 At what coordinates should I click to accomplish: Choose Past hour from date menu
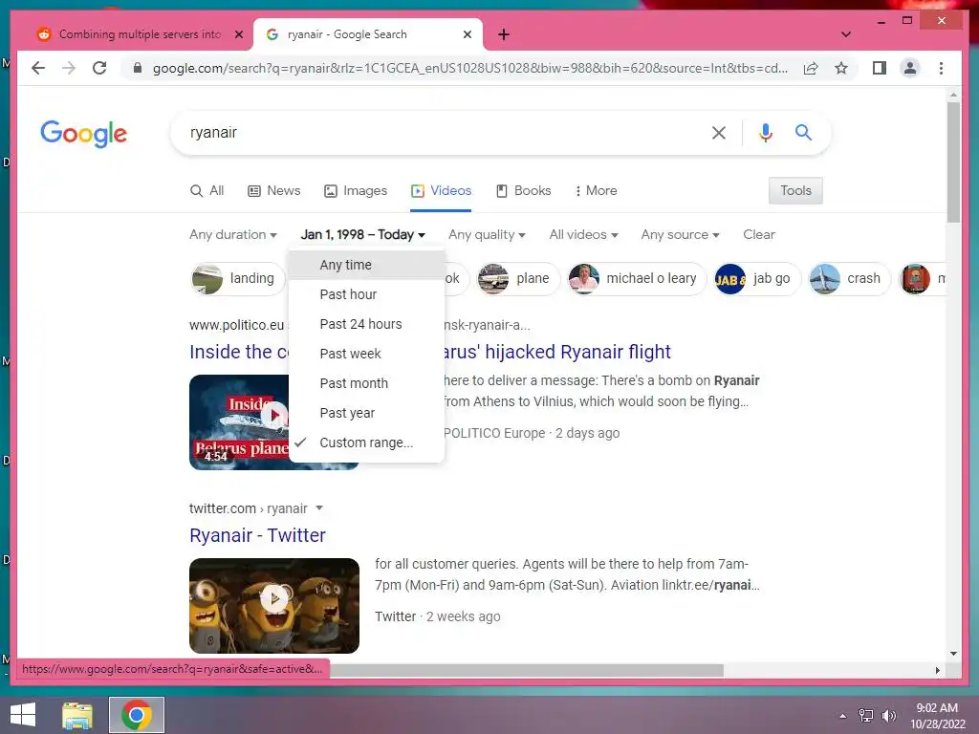pyautogui.click(x=366, y=294)
